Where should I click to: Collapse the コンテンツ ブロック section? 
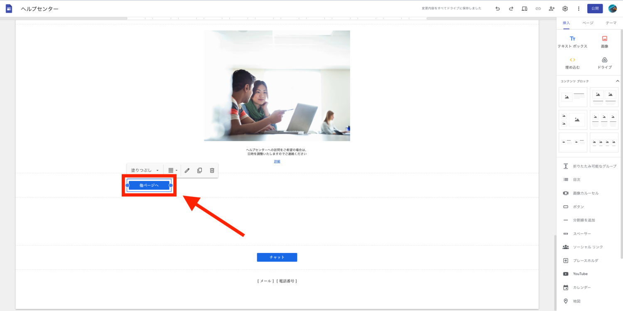[x=617, y=81]
